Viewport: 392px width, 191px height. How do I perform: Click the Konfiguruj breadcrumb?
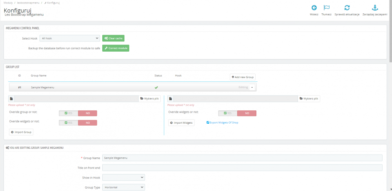click(52, 3)
